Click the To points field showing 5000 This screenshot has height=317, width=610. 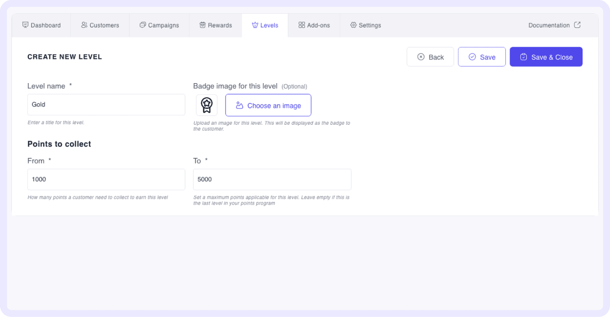point(272,180)
